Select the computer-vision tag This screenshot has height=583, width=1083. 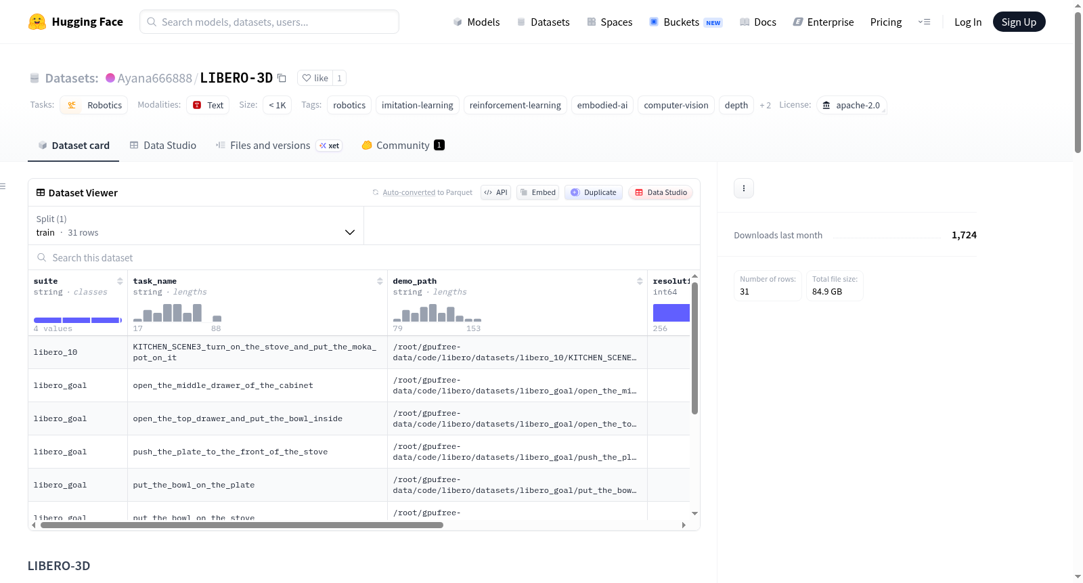click(x=676, y=105)
